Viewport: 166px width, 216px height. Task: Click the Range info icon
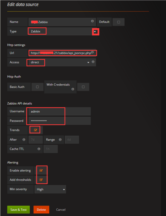coord(60,140)
